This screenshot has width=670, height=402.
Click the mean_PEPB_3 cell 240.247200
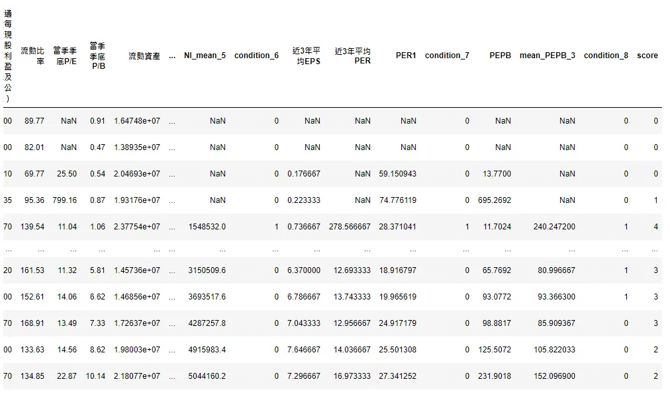(x=554, y=227)
